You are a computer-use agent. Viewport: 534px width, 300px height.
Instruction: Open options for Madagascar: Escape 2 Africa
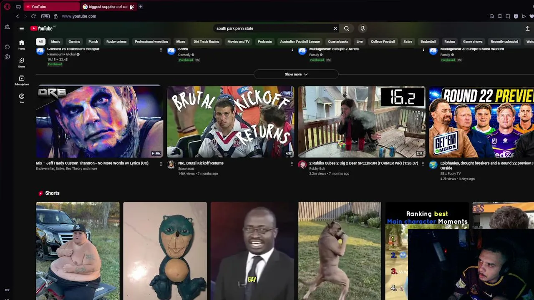click(423, 50)
